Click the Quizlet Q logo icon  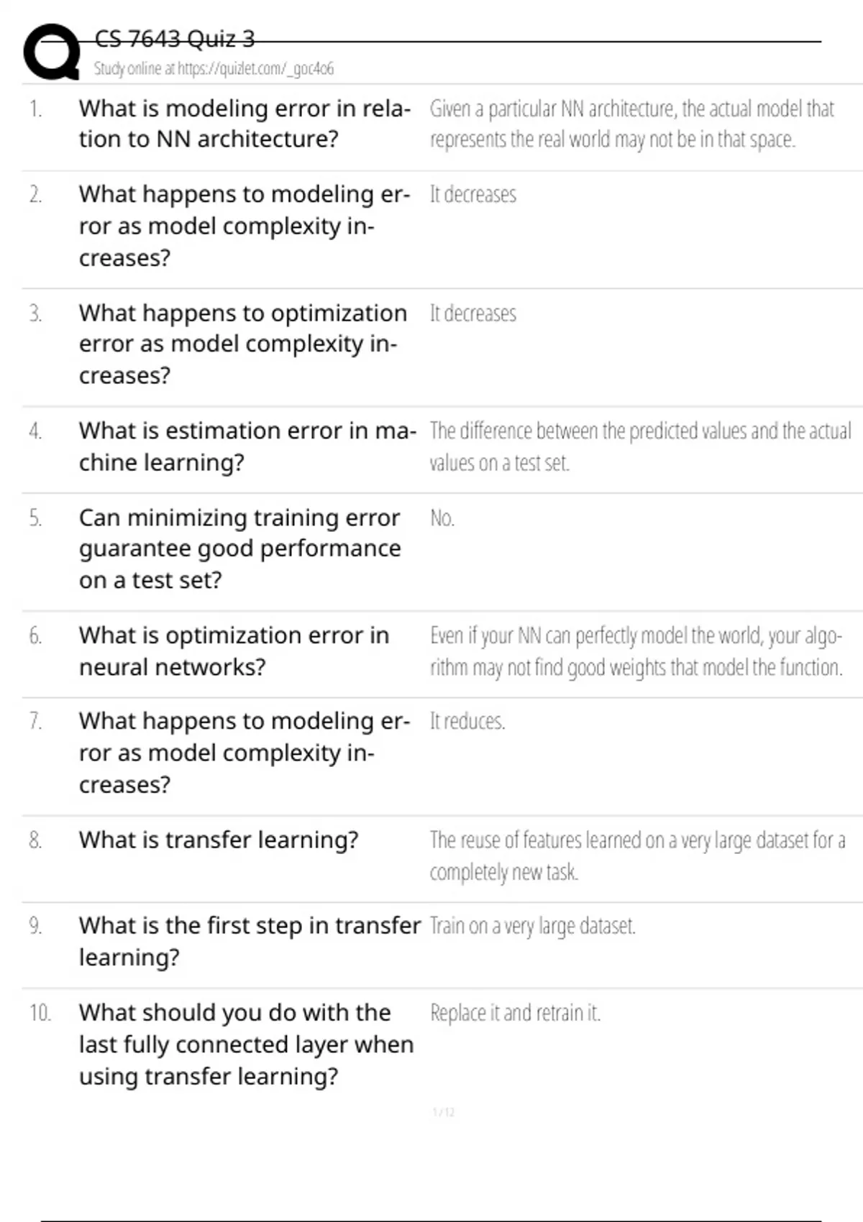pyautogui.click(x=52, y=52)
